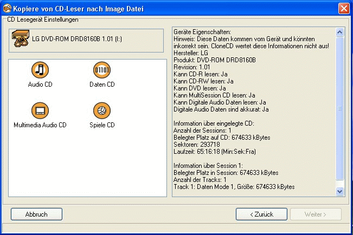The image size is (353, 235).
Task: Select the Audio CD profile icon
Action: tap(40, 70)
